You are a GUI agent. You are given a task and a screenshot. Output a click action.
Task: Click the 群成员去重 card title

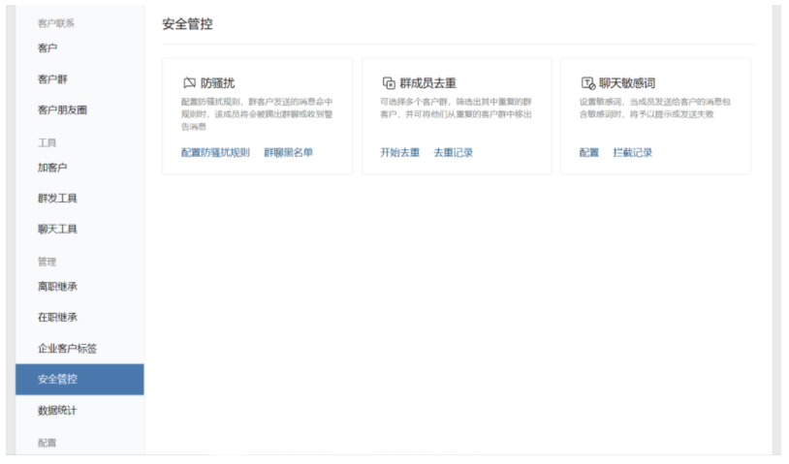[427, 83]
